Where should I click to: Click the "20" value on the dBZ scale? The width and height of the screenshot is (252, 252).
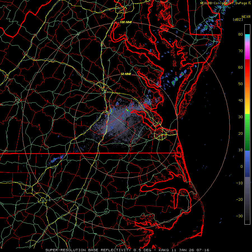[x=241, y=133]
